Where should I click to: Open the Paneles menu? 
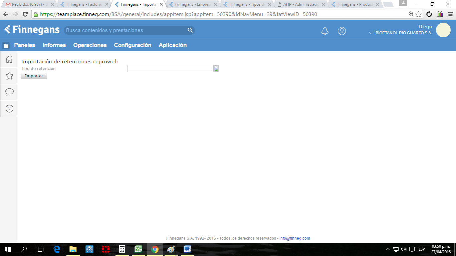[x=24, y=45]
